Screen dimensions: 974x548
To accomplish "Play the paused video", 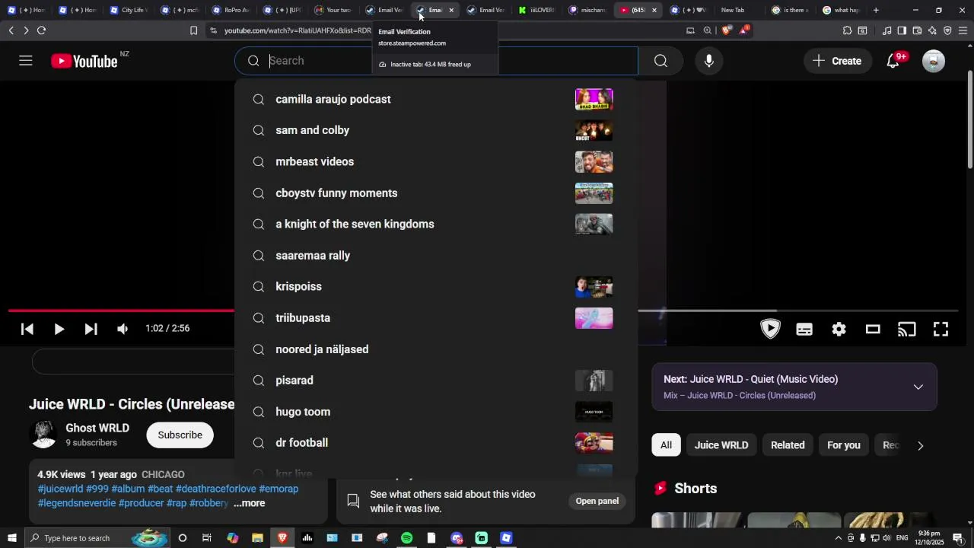I will point(59,329).
